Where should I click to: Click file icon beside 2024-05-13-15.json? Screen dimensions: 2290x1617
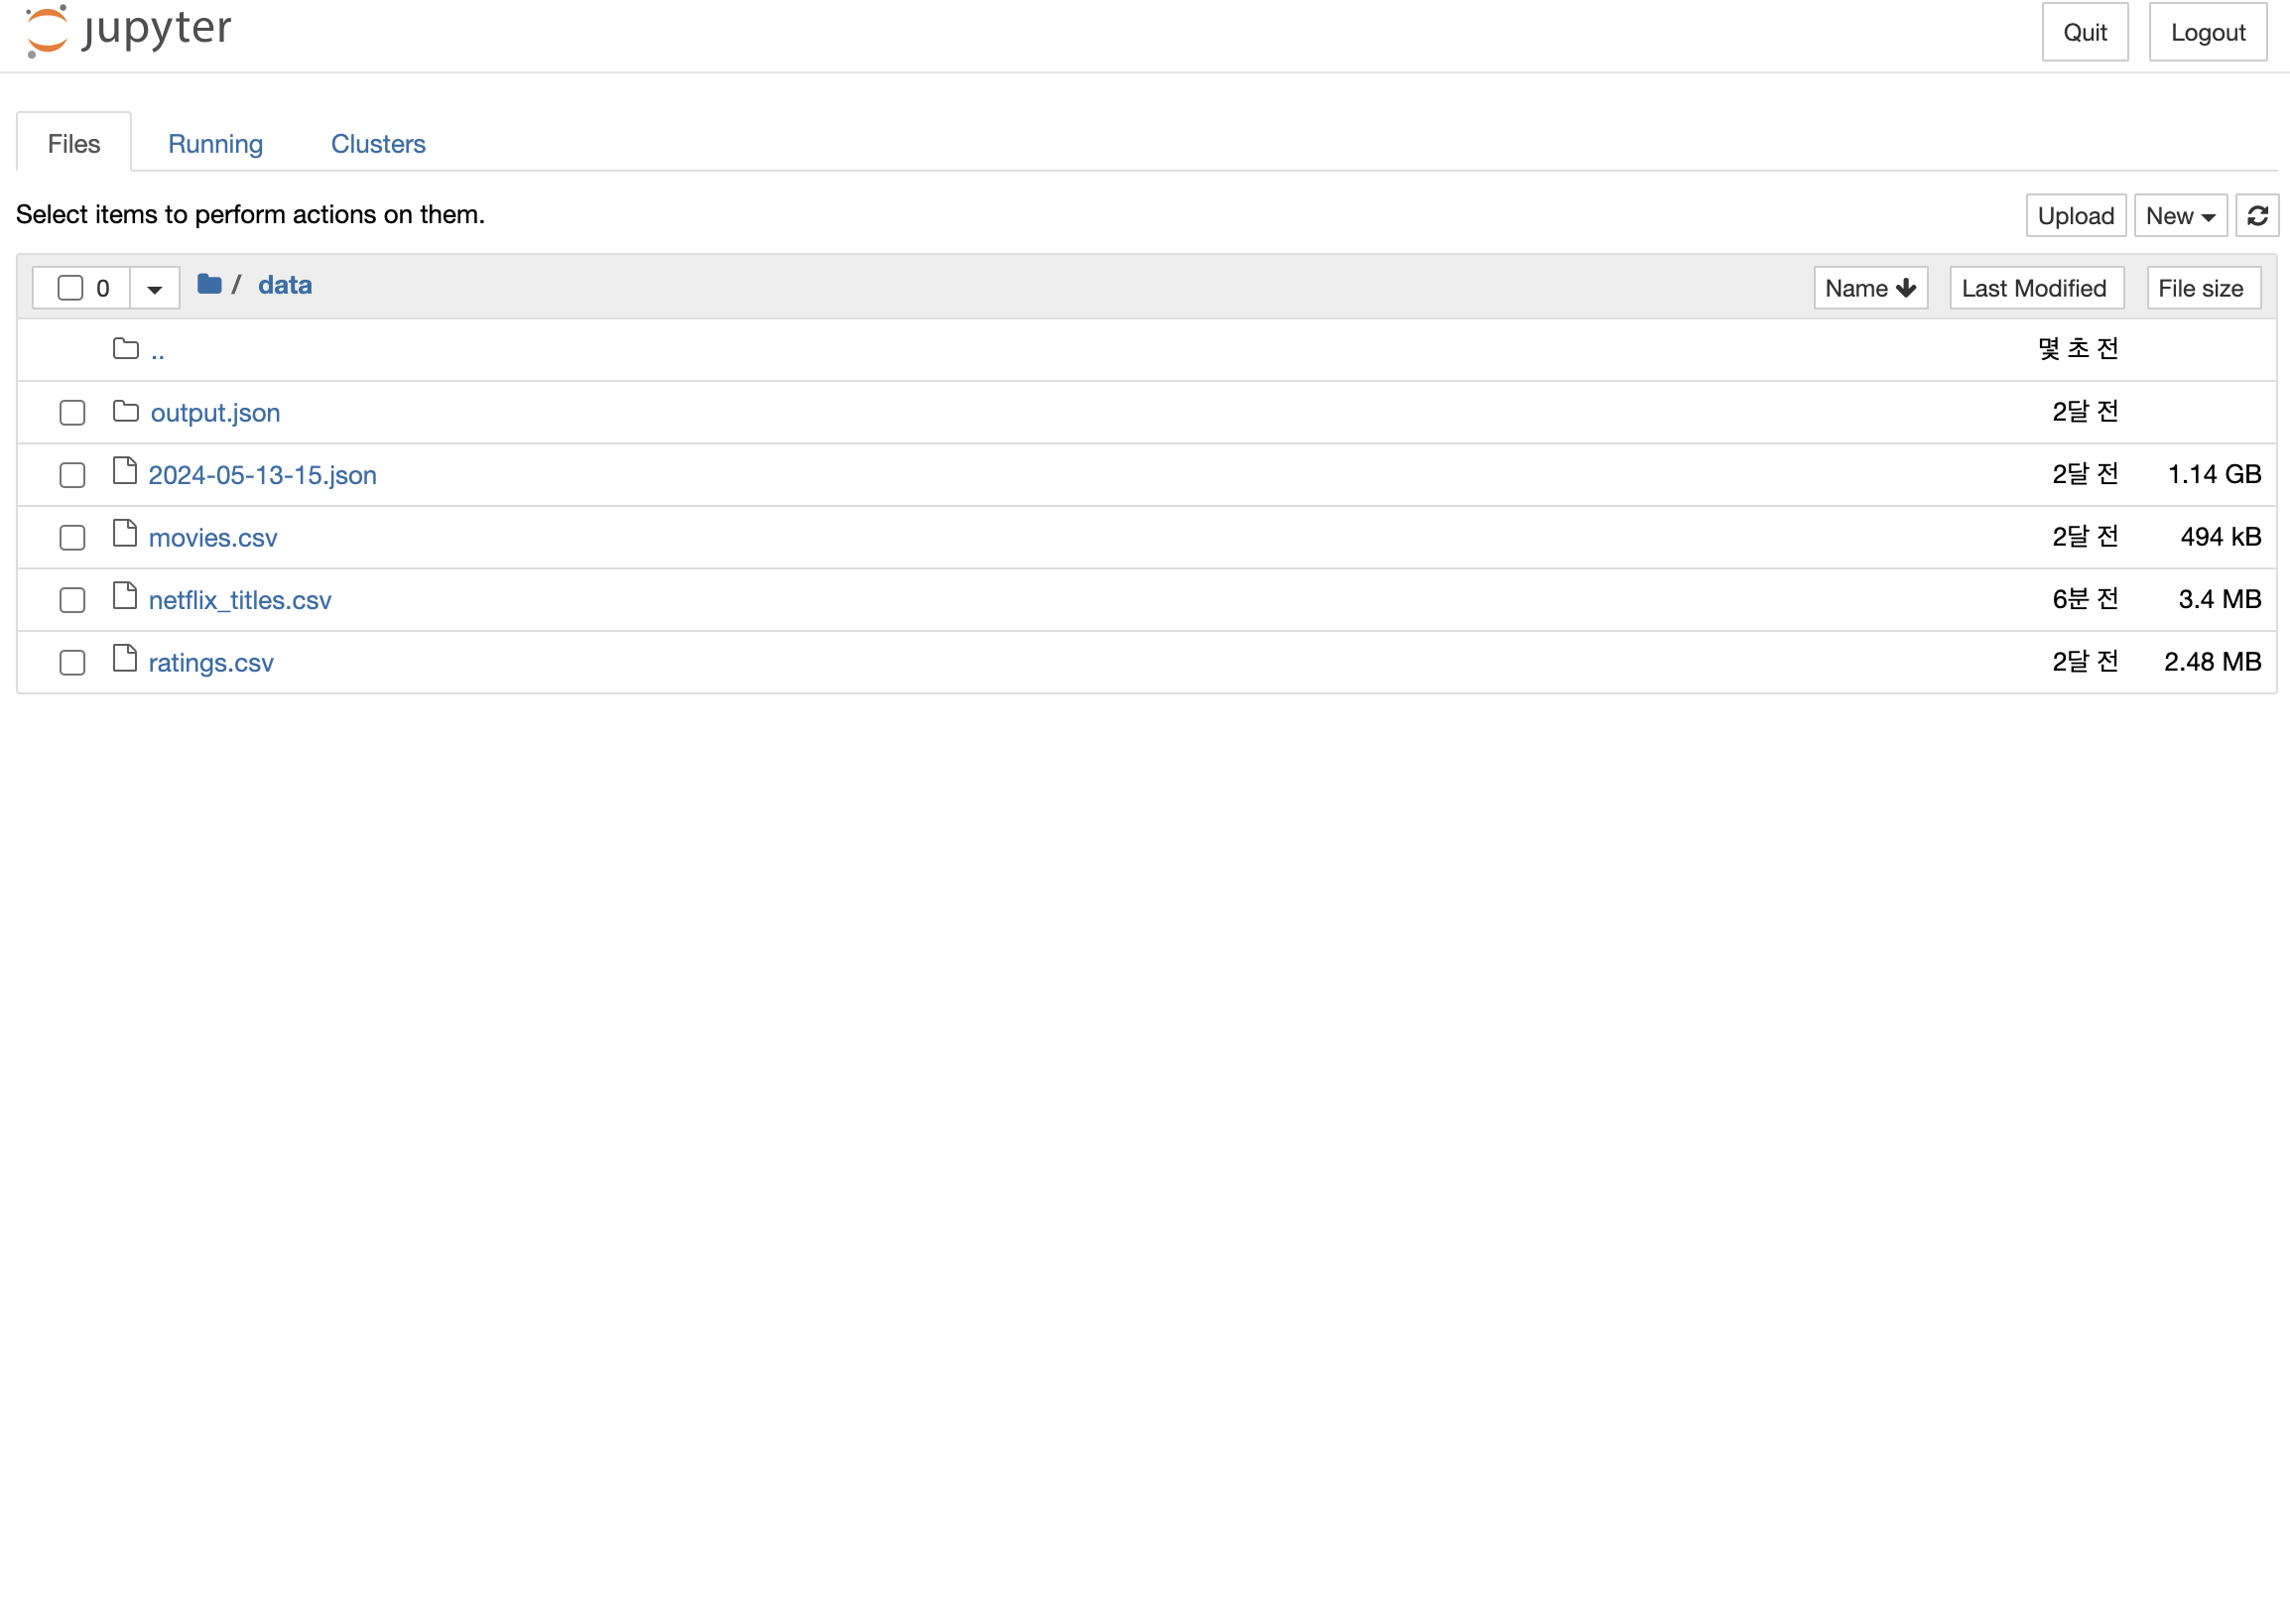coord(125,470)
